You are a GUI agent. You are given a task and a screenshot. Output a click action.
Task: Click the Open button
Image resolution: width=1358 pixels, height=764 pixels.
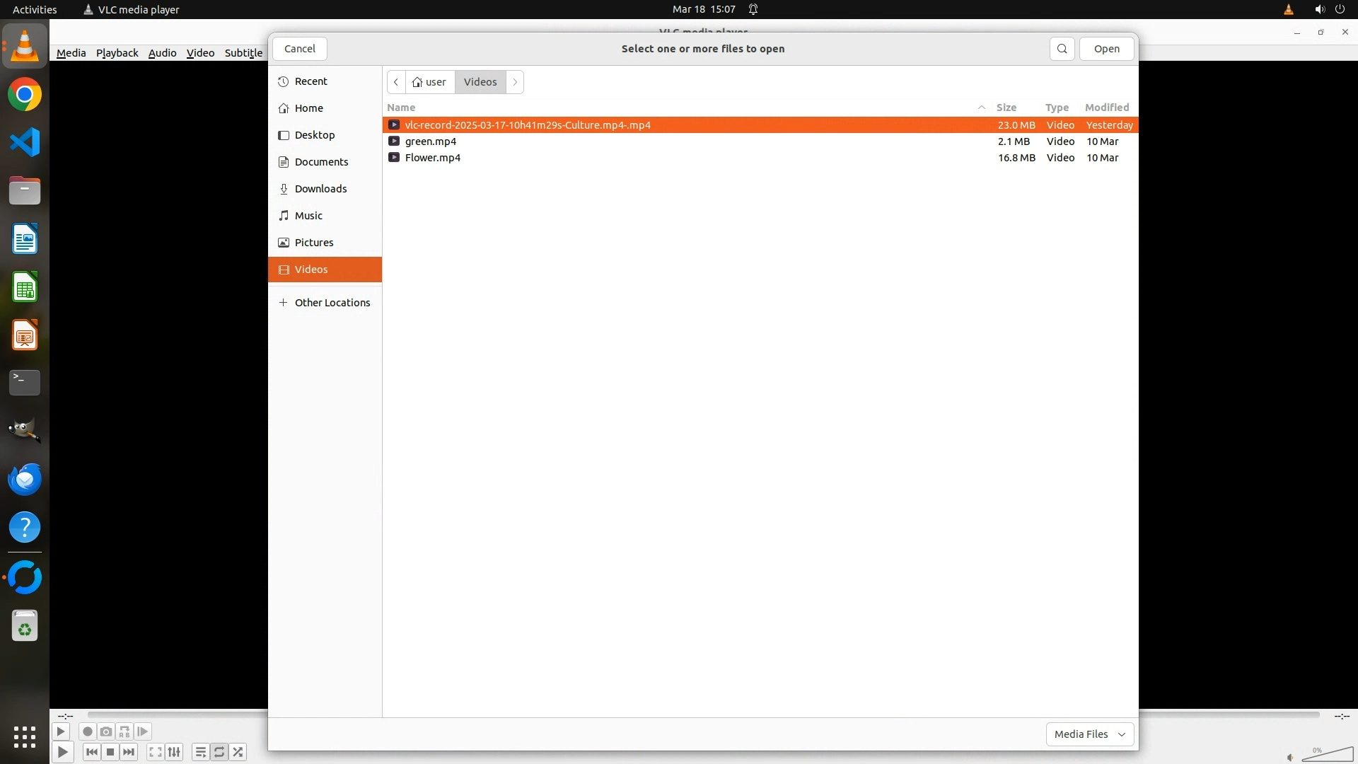[1106, 49]
